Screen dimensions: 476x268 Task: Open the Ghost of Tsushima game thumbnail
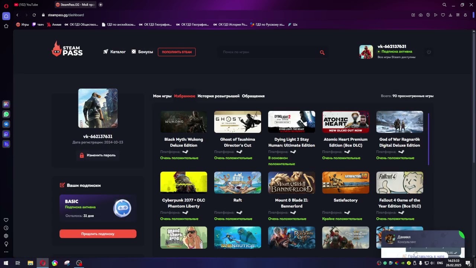coord(238,122)
